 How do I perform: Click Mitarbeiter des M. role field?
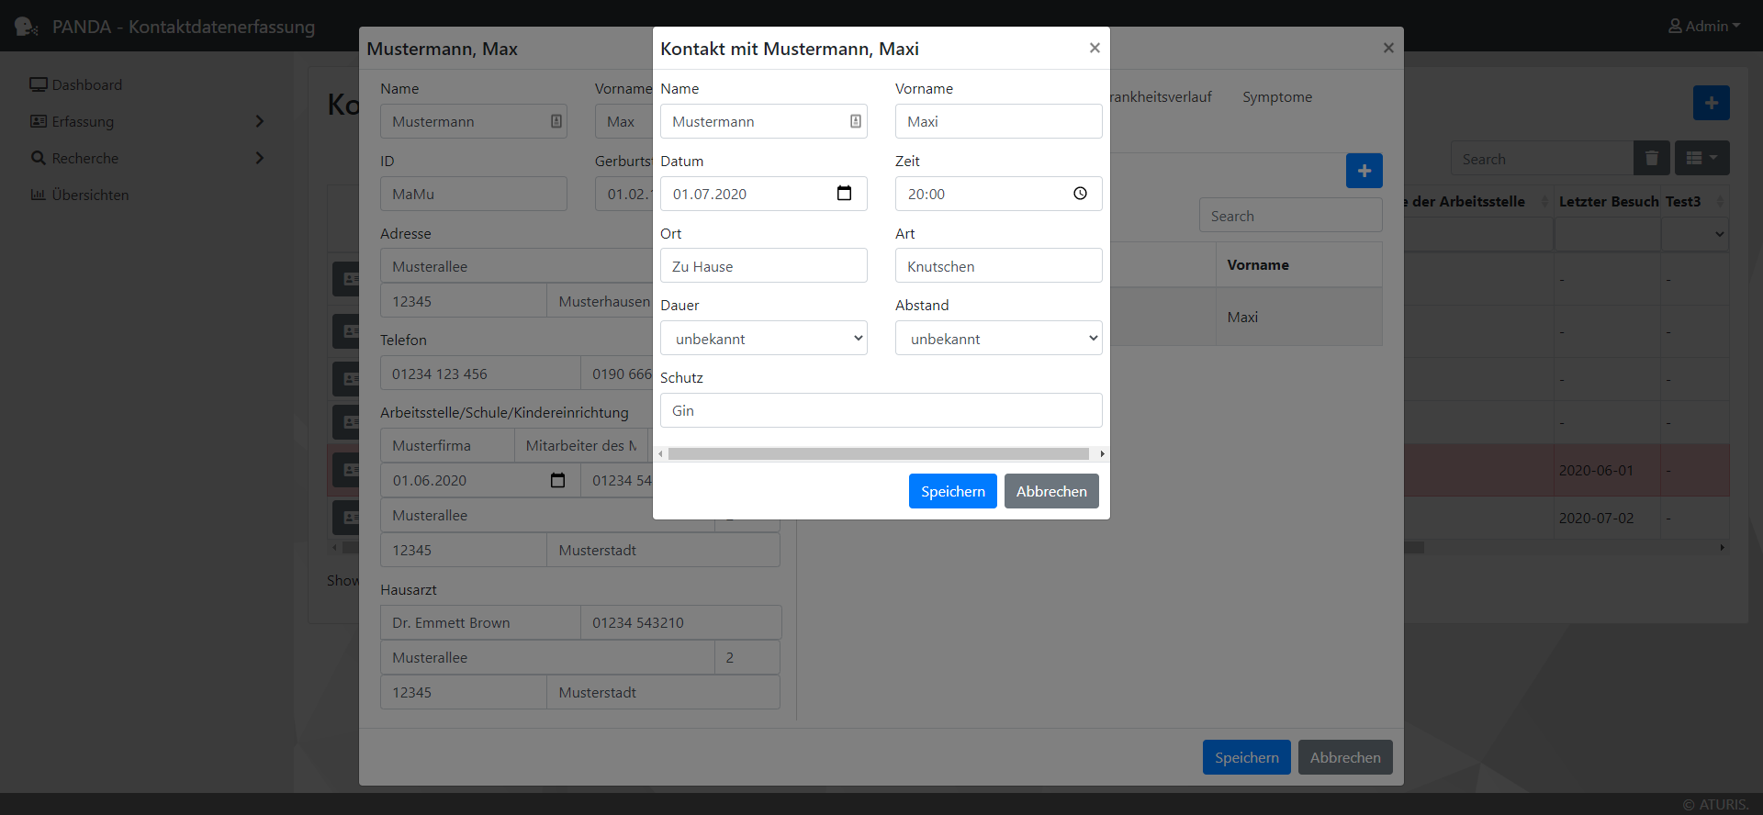581,445
